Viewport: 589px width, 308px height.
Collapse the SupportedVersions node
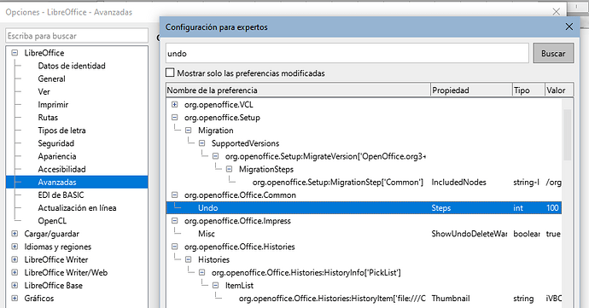(201, 143)
